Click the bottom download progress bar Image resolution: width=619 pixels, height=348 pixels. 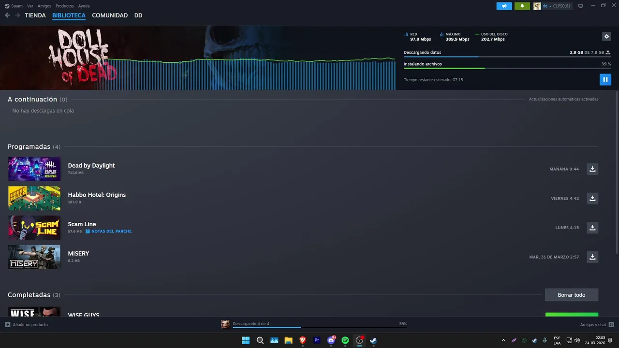tap(320, 328)
